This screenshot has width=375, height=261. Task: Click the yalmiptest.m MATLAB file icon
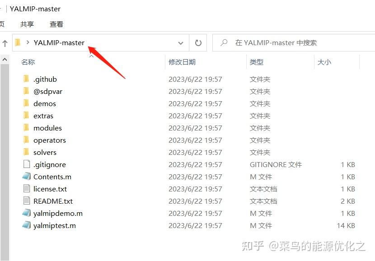(x=27, y=225)
